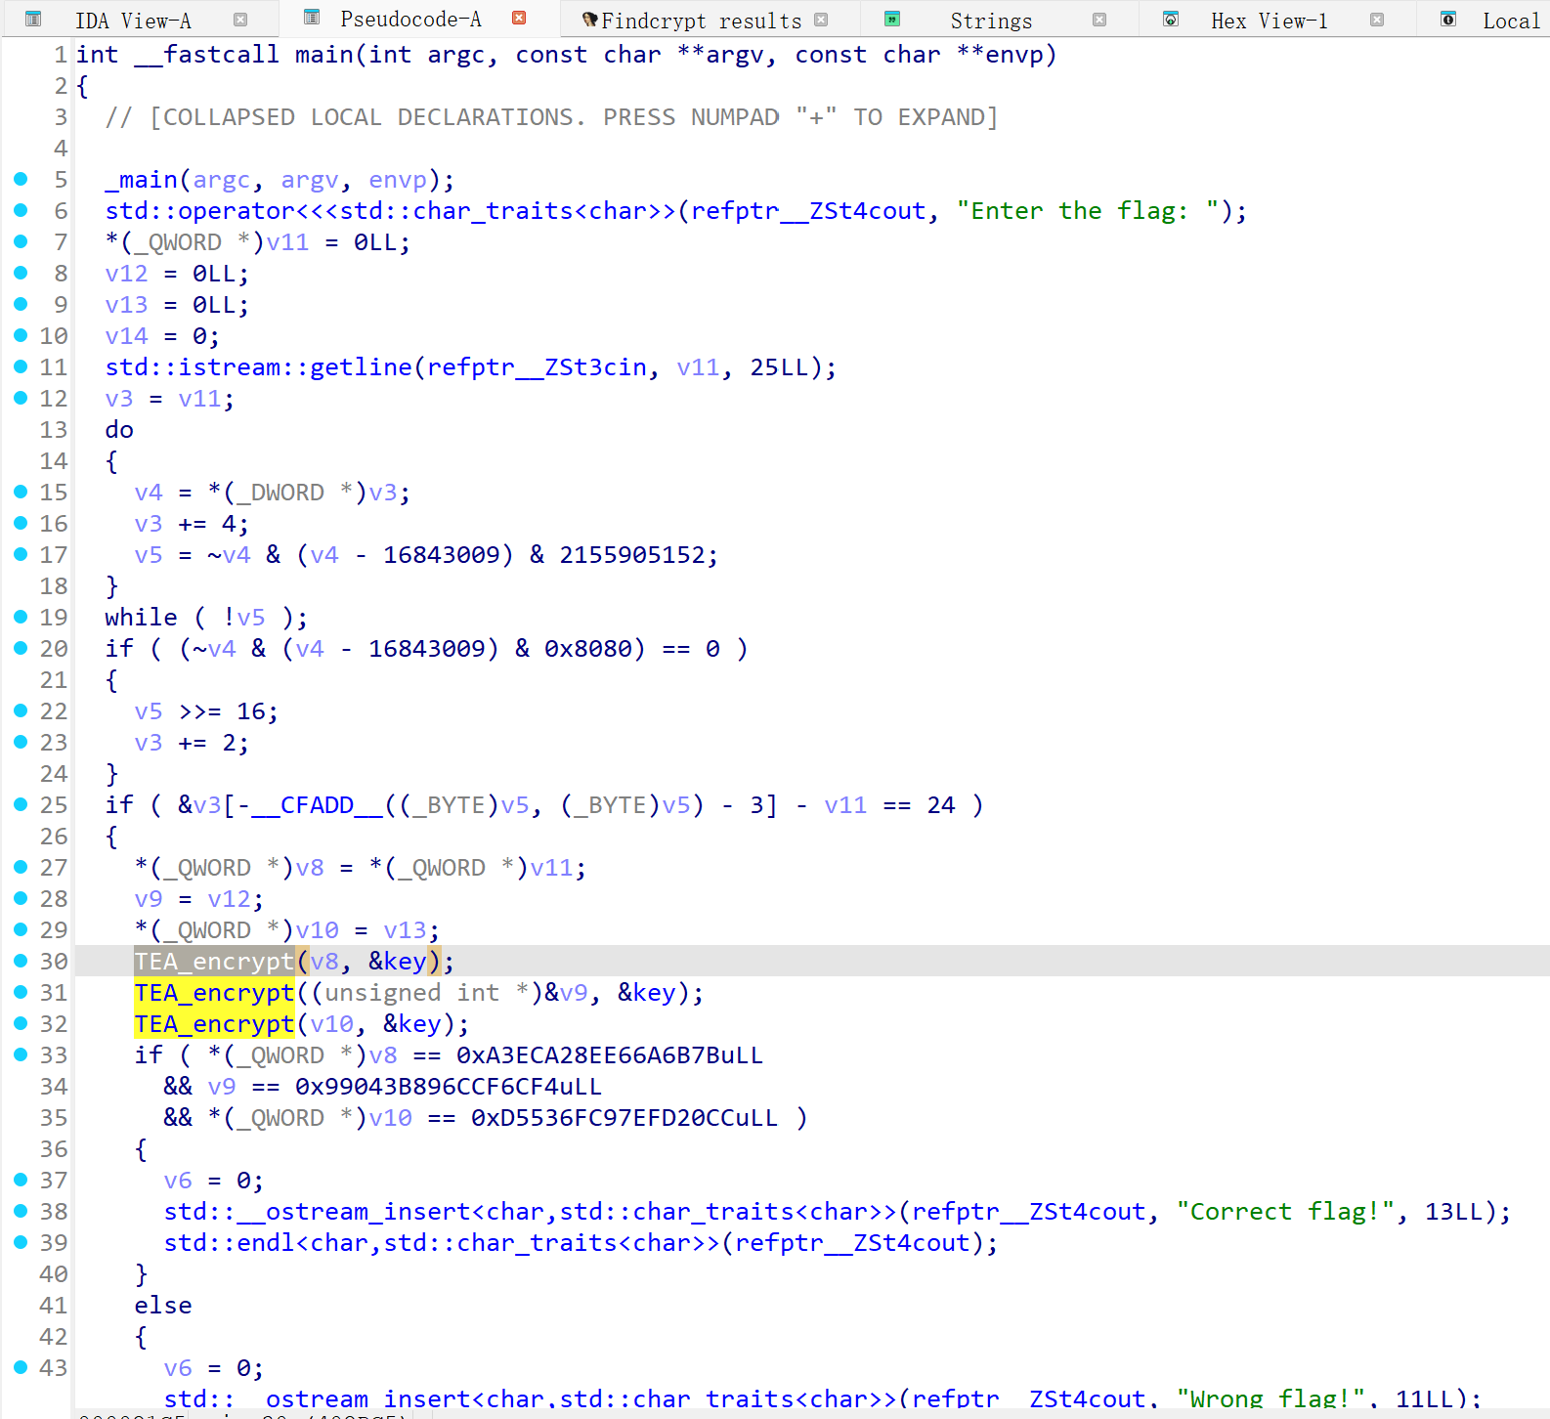The width and height of the screenshot is (1550, 1419).
Task: Click the Findcrypt results tab icon
Action: [589, 20]
